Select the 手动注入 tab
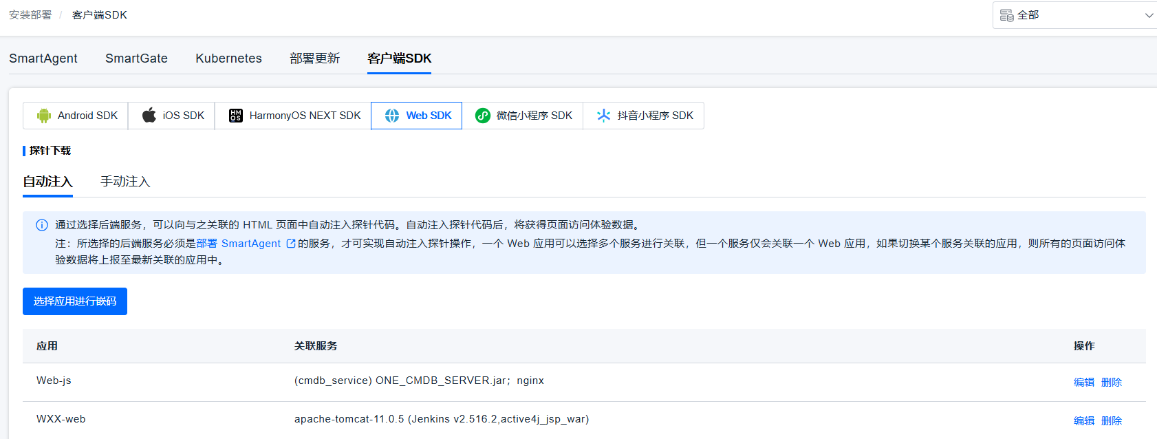Image resolution: width=1157 pixels, height=439 pixels. coord(125,182)
